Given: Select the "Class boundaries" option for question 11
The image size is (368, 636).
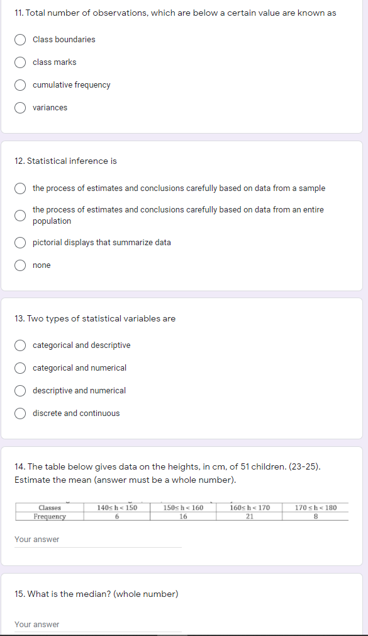Looking at the screenshot, I should tap(20, 39).
